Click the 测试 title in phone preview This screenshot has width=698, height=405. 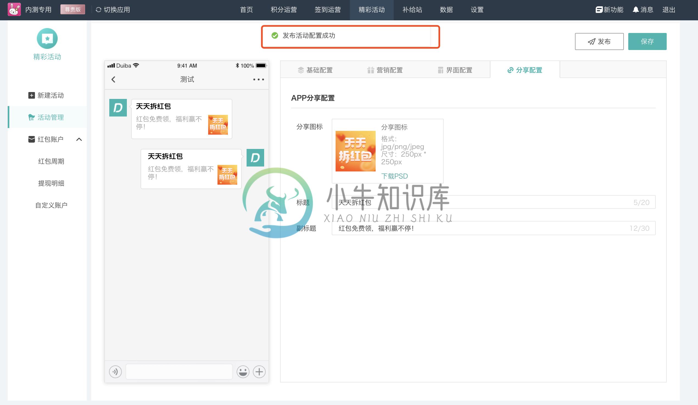point(187,80)
